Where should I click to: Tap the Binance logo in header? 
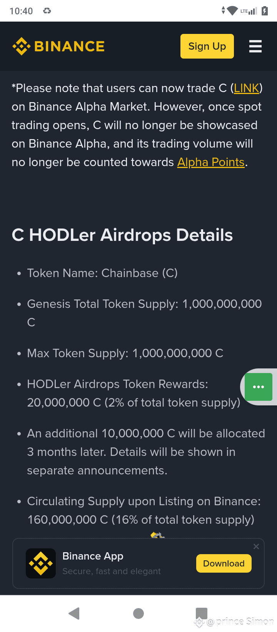point(58,46)
